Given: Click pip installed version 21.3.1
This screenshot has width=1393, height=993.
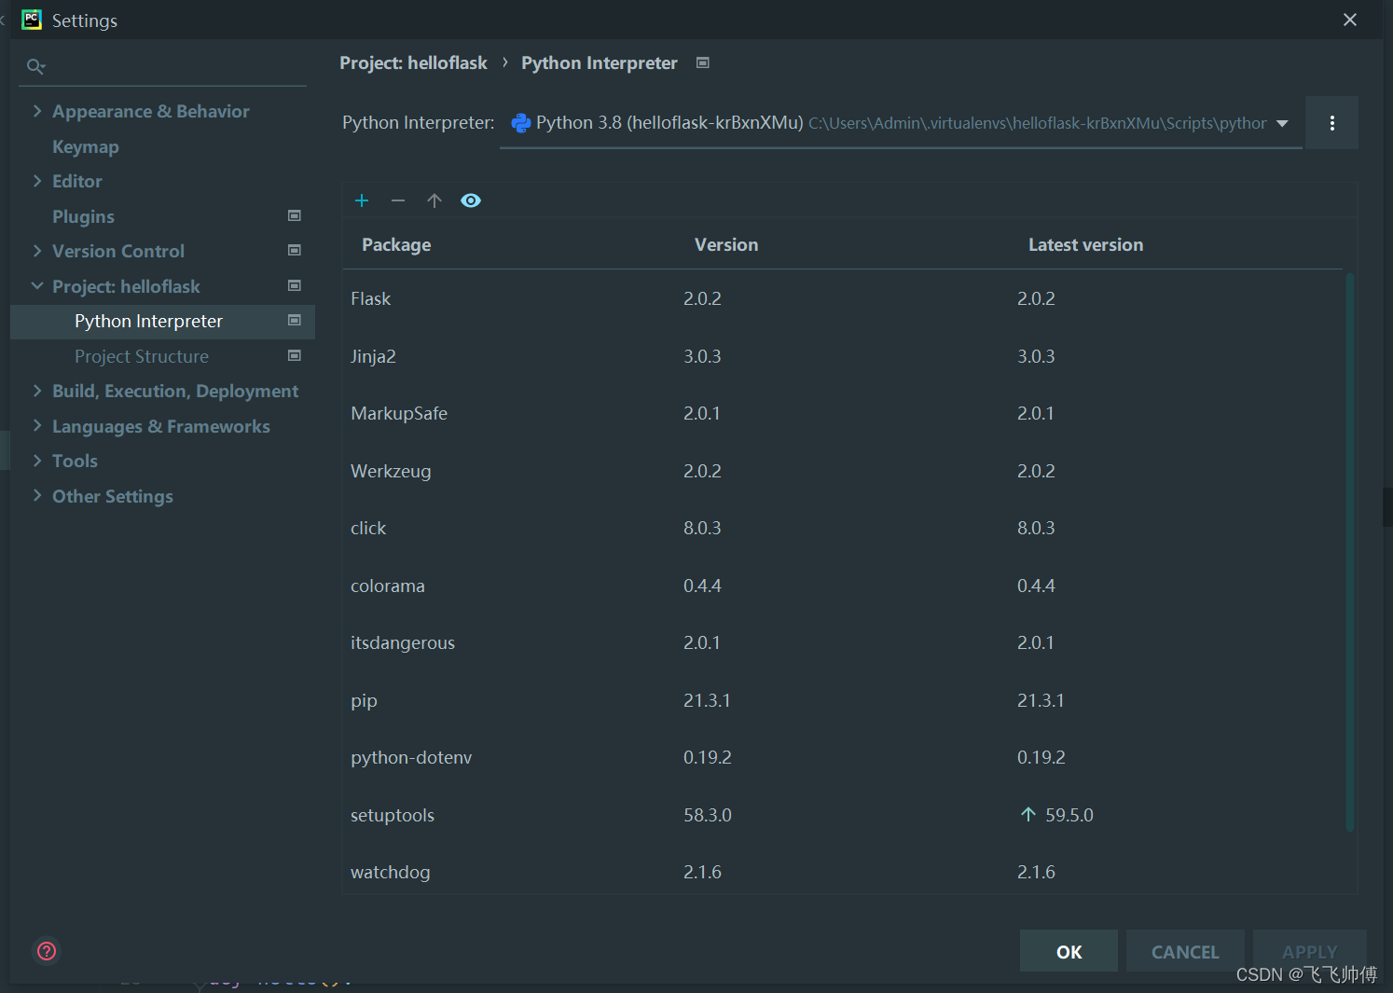Looking at the screenshot, I should point(707,700).
